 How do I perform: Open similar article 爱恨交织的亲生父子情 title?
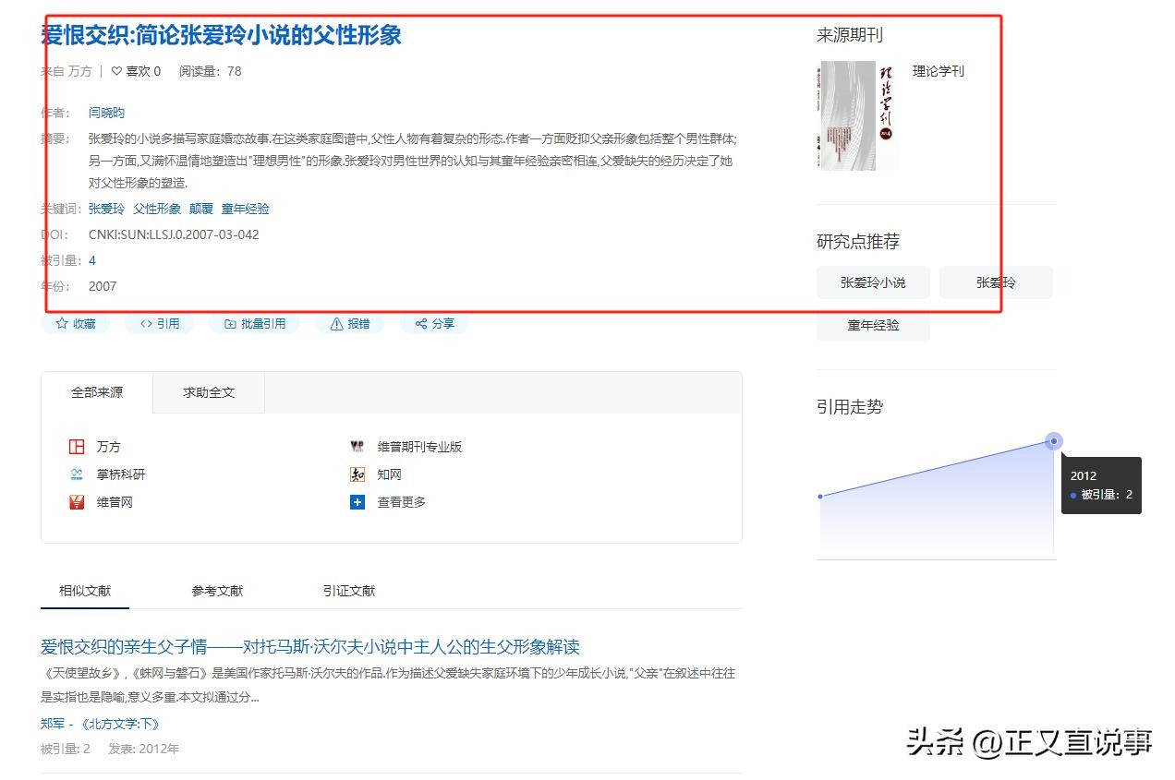pos(309,646)
